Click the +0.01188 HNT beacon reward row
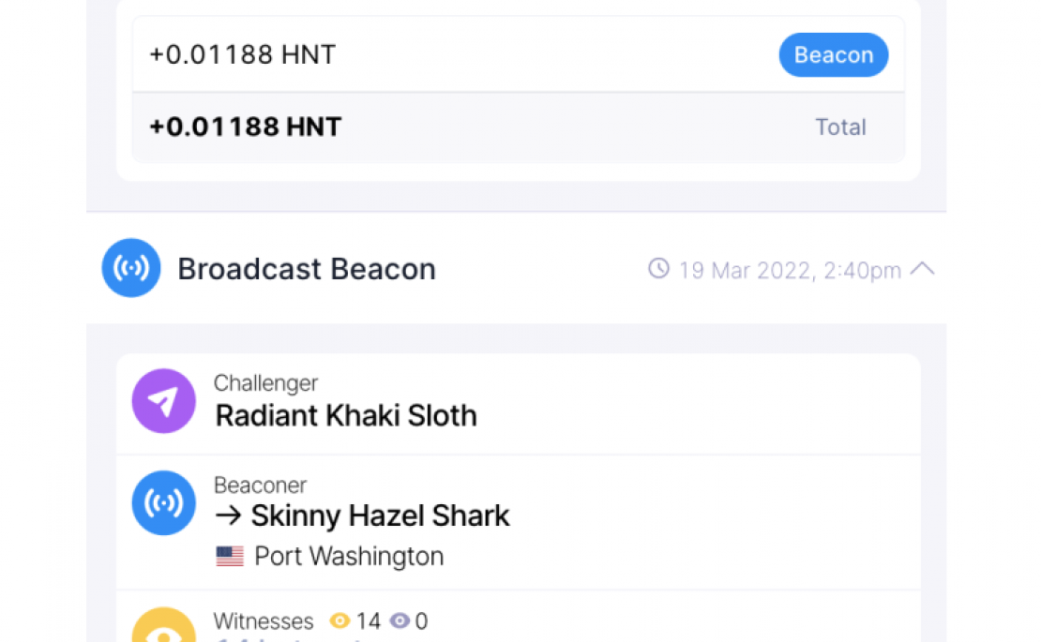This screenshot has width=1041, height=642. click(x=519, y=54)
